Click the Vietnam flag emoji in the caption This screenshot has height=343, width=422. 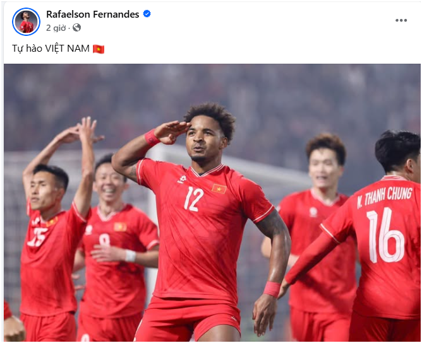click(x=99, y=49)
